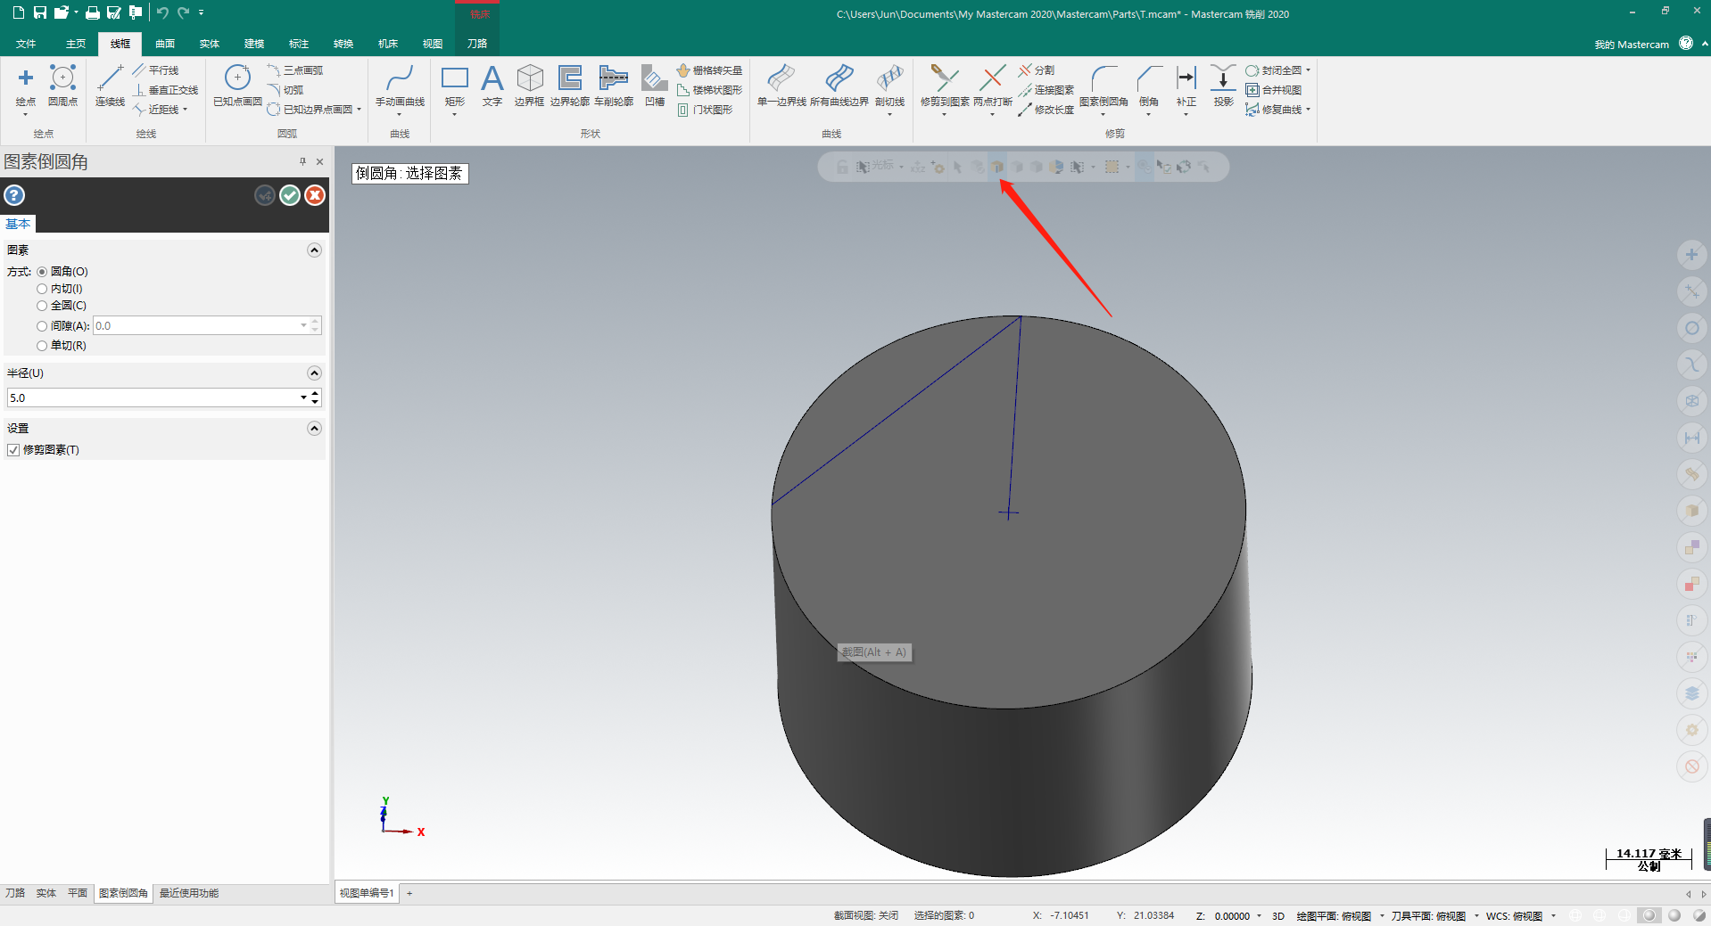Switch to the 主页 home ribbon tab
The image size is (1711, 926).
(x=76, y=44)
